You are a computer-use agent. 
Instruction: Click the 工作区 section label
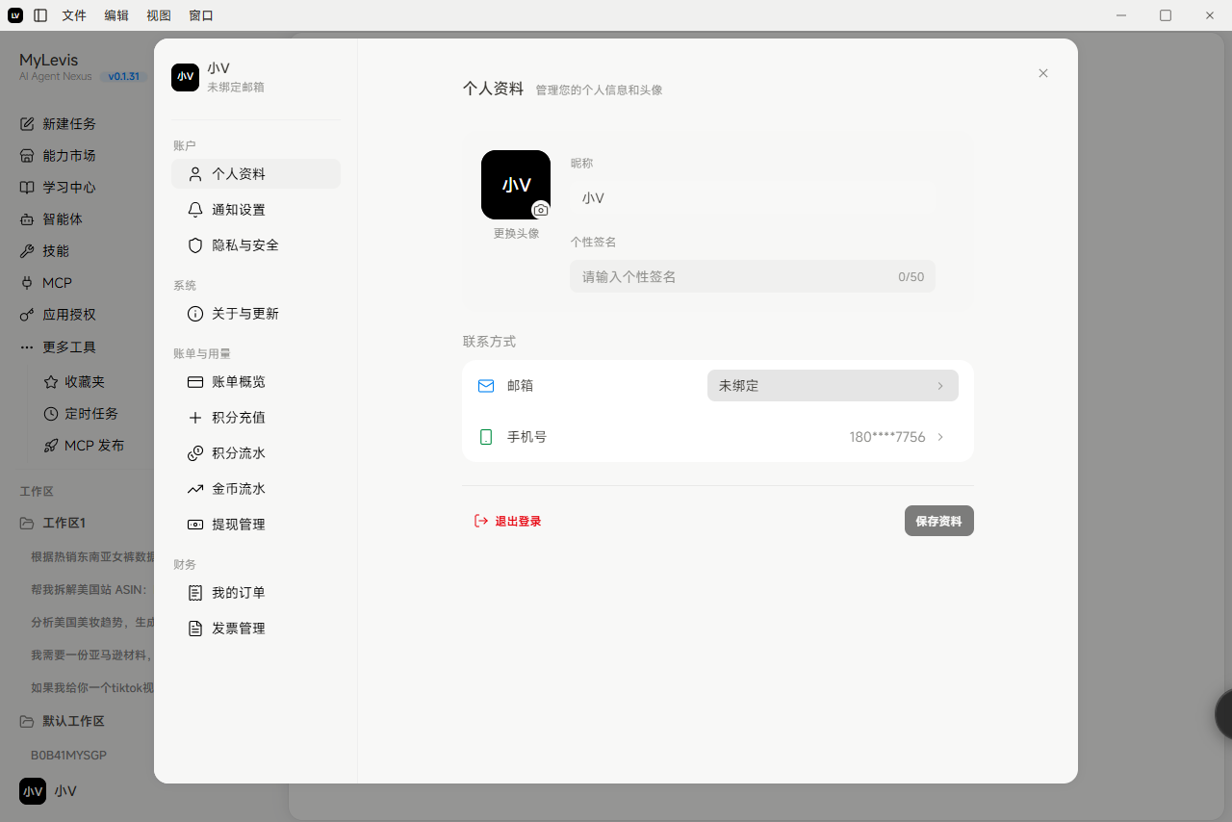coord(37,492)
